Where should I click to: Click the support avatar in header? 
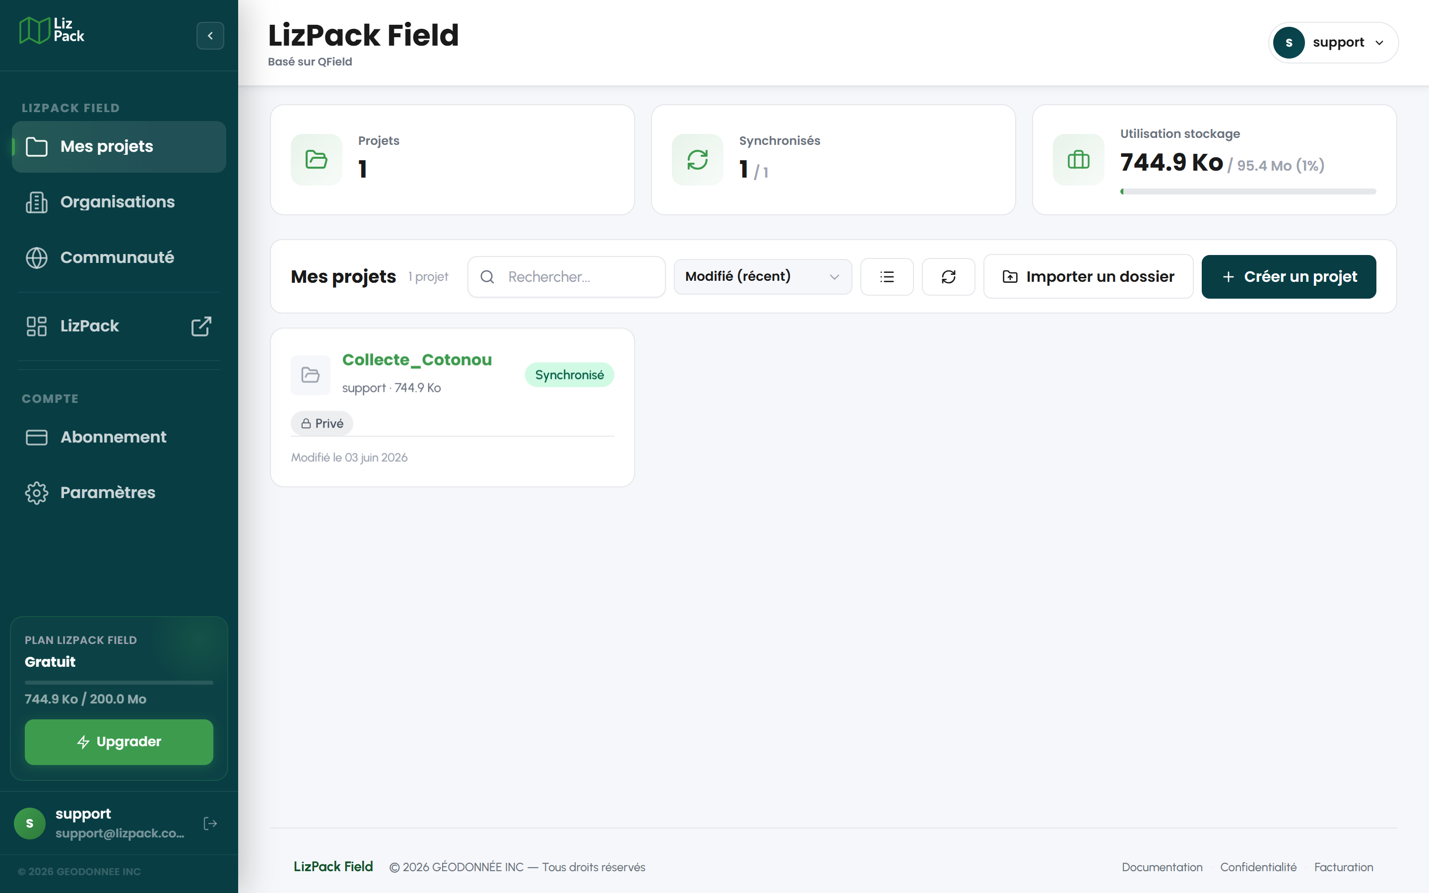1289,43
